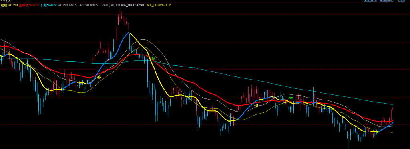Click the yellow 短期:48150 indicator value
Viewport: 410px width, 149px height.
coord(9,5)
